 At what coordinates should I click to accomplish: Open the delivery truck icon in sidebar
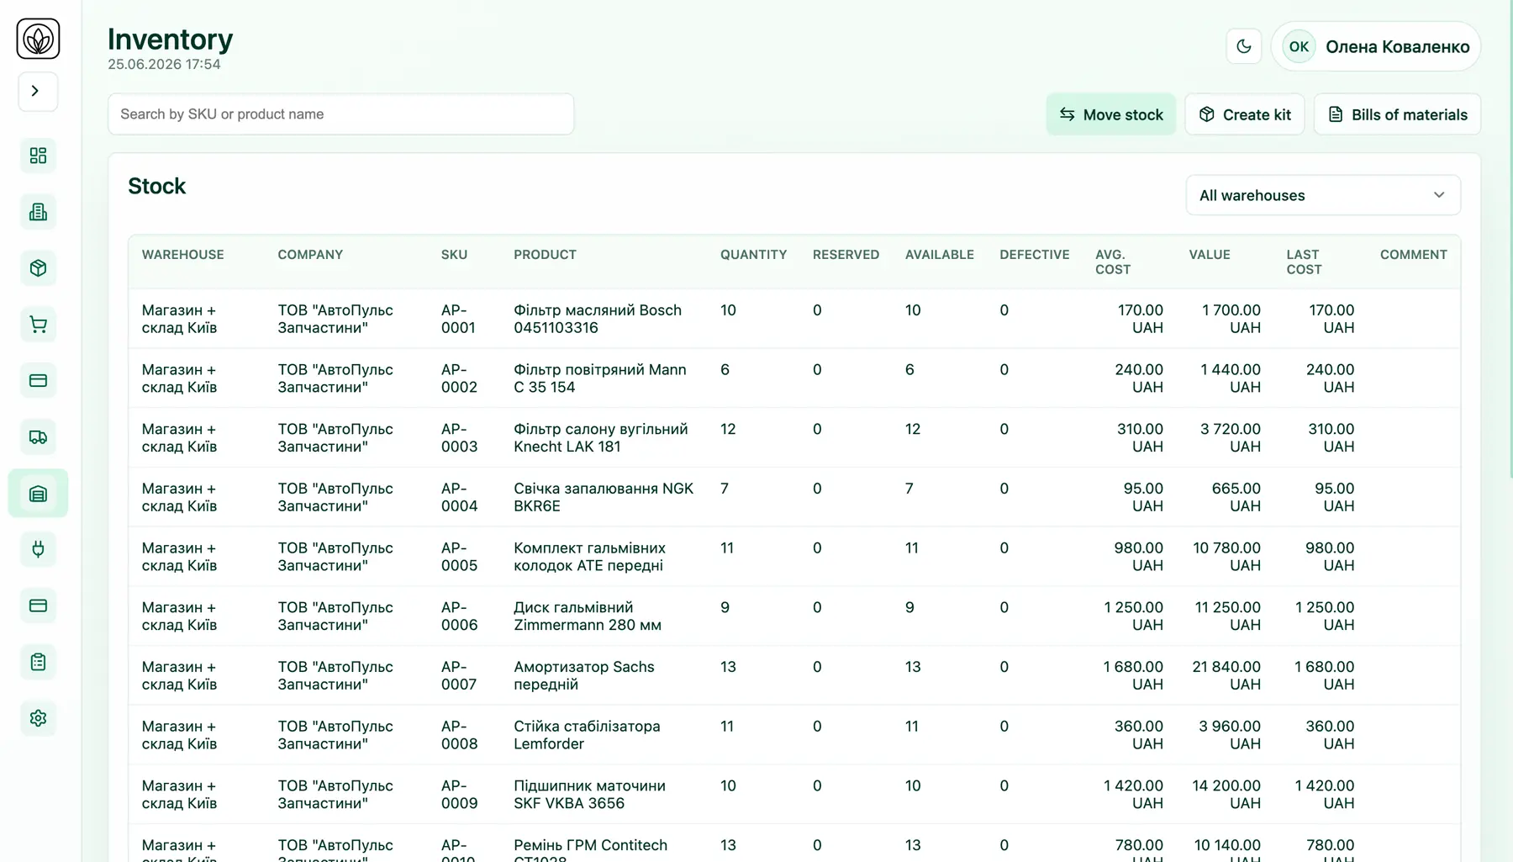pos(38,437)
